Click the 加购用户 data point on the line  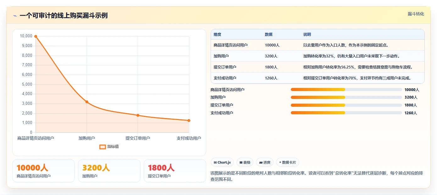pyautogui.click(x=87, y=102)
